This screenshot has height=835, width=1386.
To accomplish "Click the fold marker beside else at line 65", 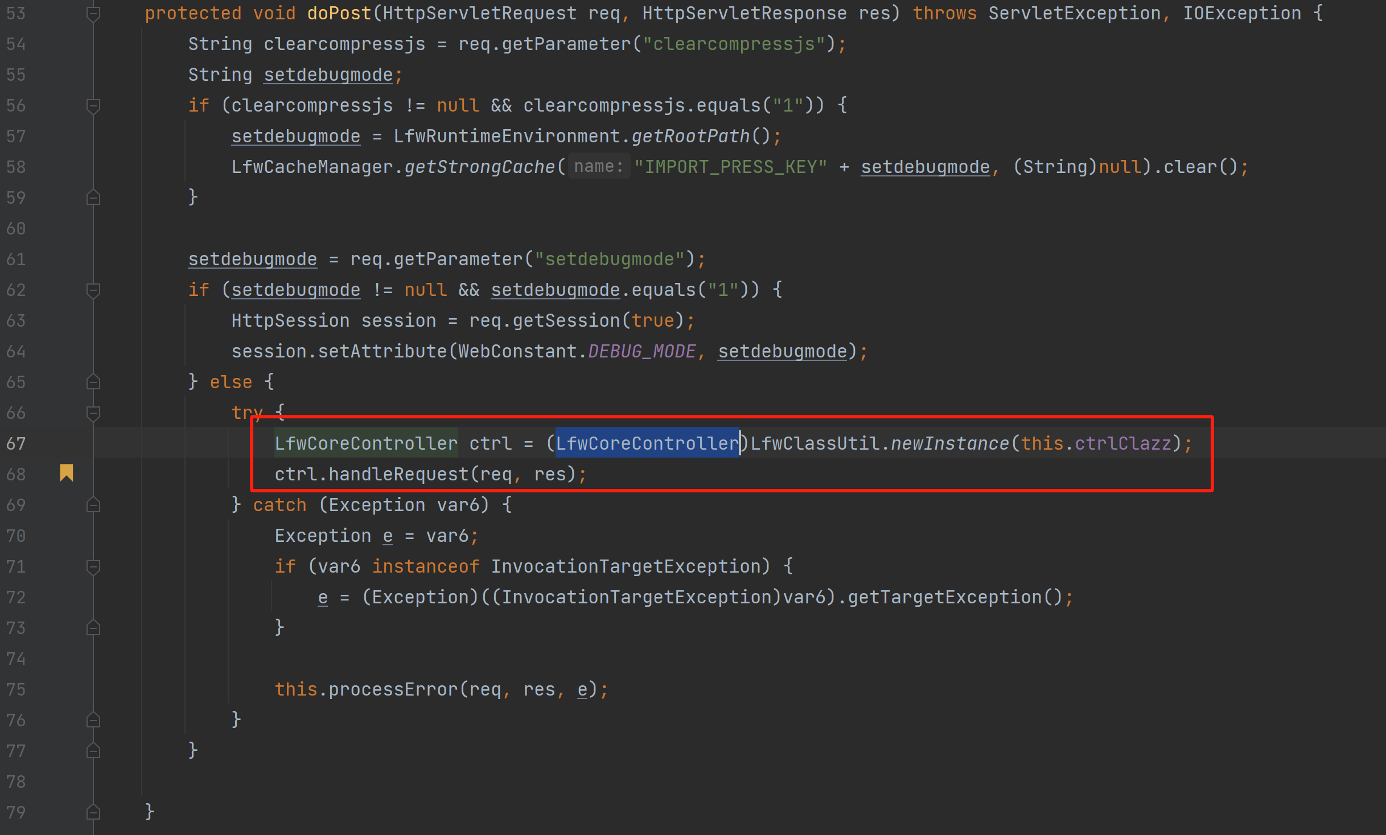I will [x=93, y=382].
